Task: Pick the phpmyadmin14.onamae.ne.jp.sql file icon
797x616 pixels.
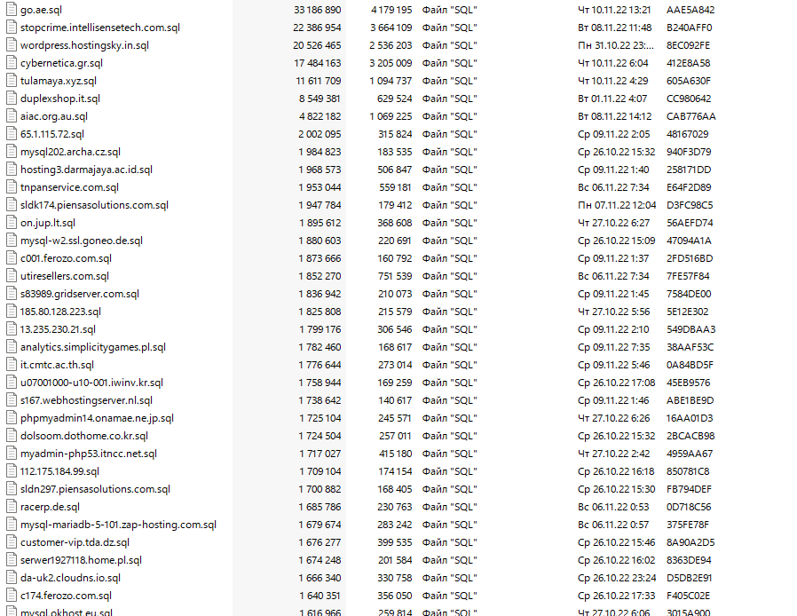Action: [12, 418]
